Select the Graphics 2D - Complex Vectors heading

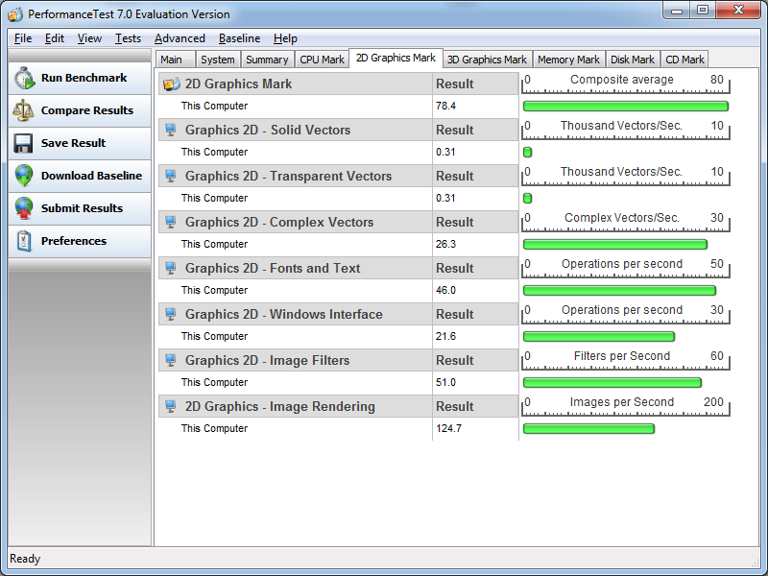click(279, 222)
